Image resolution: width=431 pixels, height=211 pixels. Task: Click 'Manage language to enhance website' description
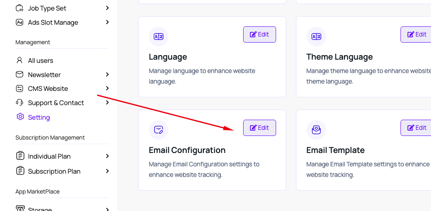click(x=202, y=76)
